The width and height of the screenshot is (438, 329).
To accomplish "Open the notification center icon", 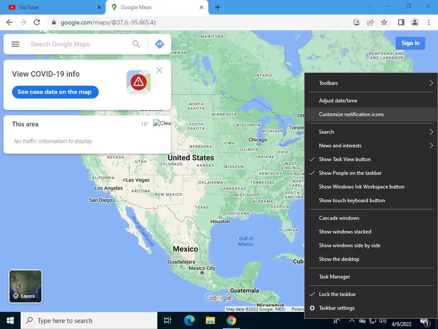I will pyautogui.click(x=425, y=322).
